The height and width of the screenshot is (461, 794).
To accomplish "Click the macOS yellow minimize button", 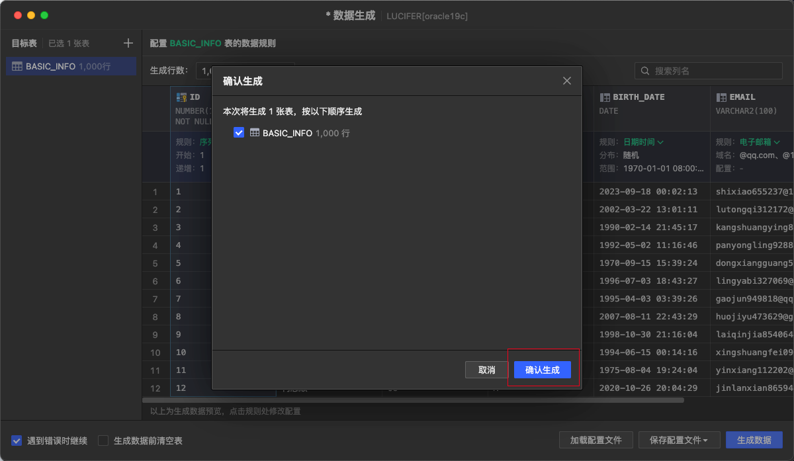I will pos(30,15).
